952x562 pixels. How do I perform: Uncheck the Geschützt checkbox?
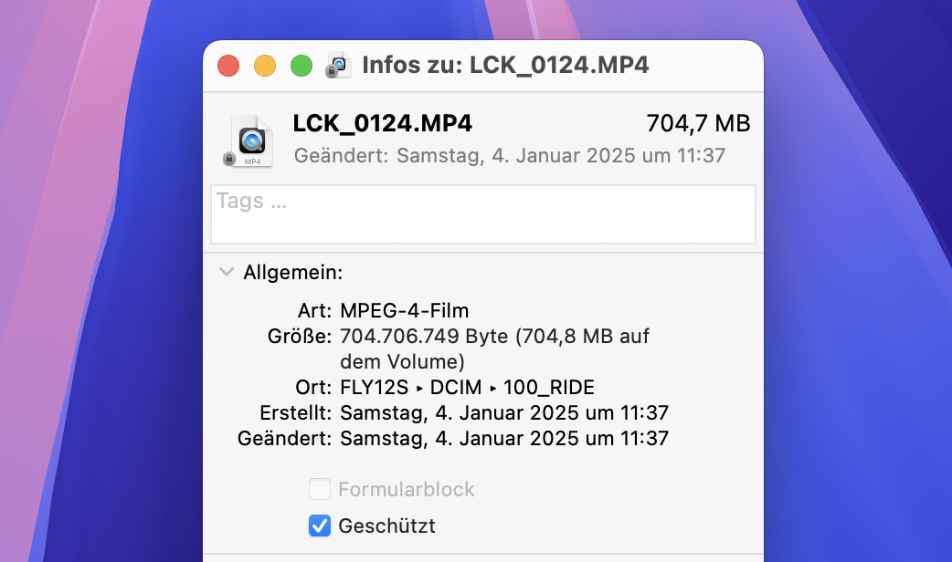pos(320,526)
